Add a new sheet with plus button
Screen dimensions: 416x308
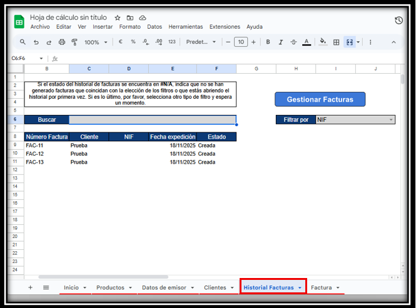pyautogui.click(x=29, y=287)
